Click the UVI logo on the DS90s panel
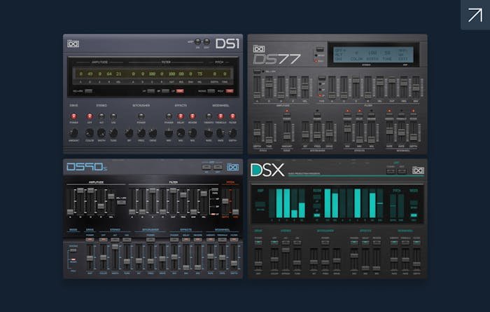490x312 pixels. click(232, 167)
